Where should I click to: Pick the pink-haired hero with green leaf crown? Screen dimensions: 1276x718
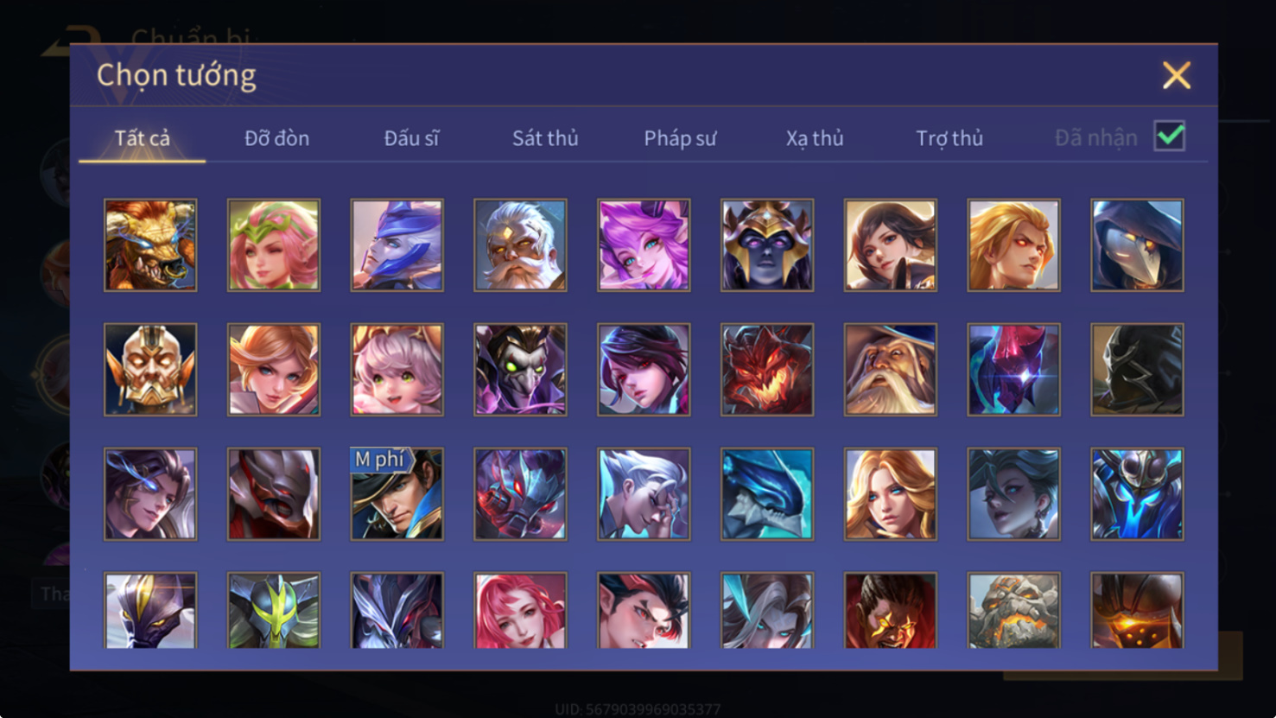point(274,245)
